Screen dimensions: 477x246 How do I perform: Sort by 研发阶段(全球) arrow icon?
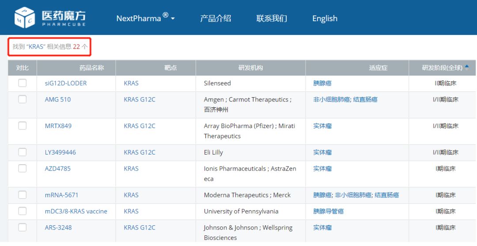point(467,67)
